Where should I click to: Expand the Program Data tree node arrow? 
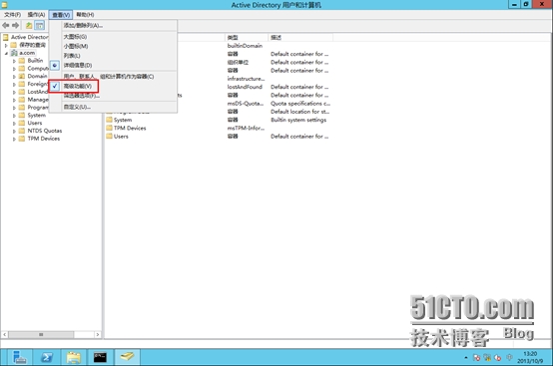coord(14,108)
